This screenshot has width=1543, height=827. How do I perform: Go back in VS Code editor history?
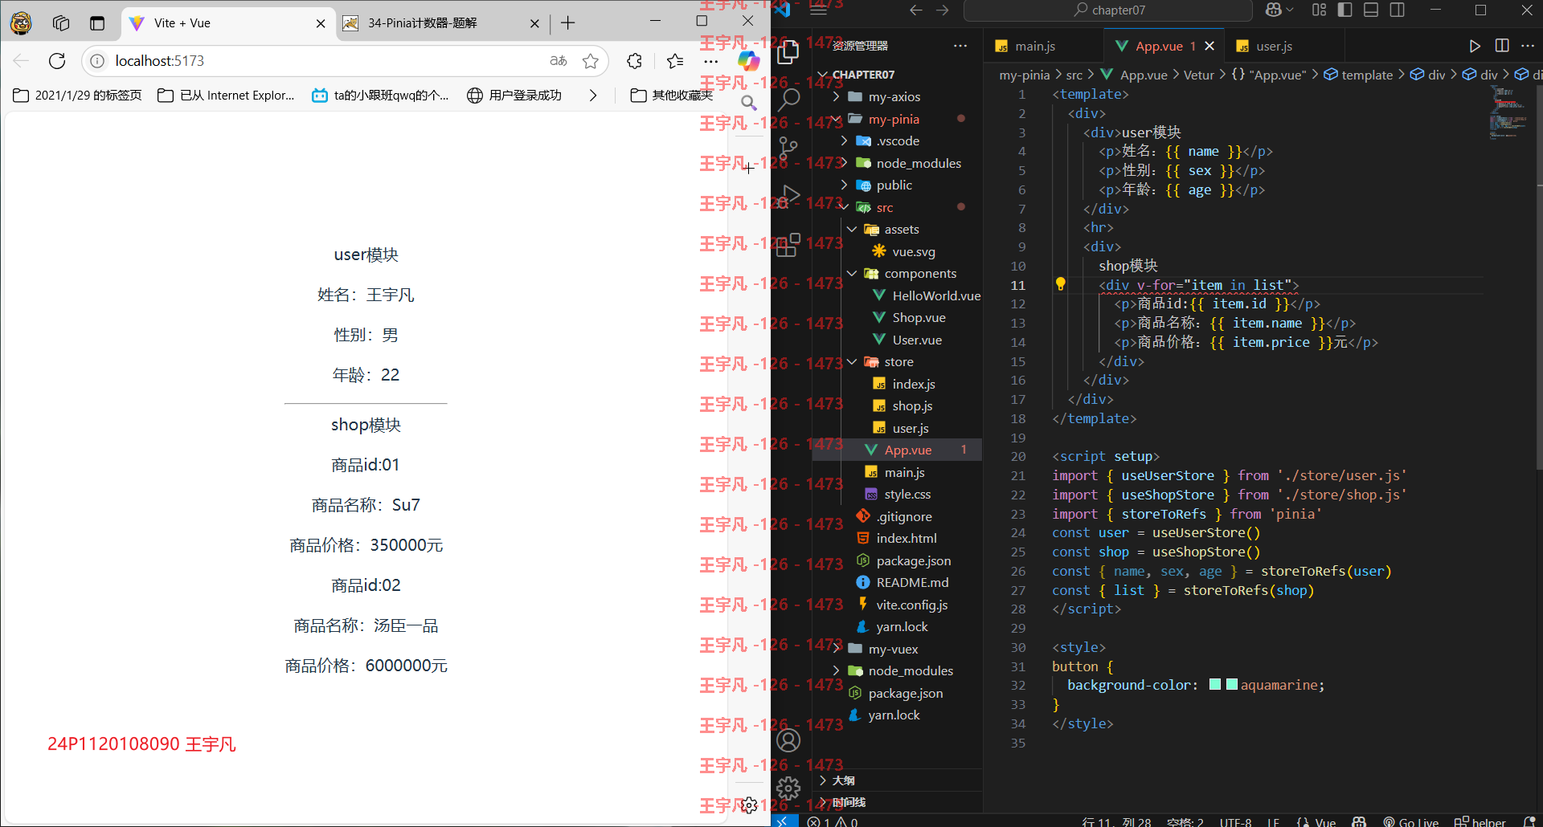click(x=916, y=10)
